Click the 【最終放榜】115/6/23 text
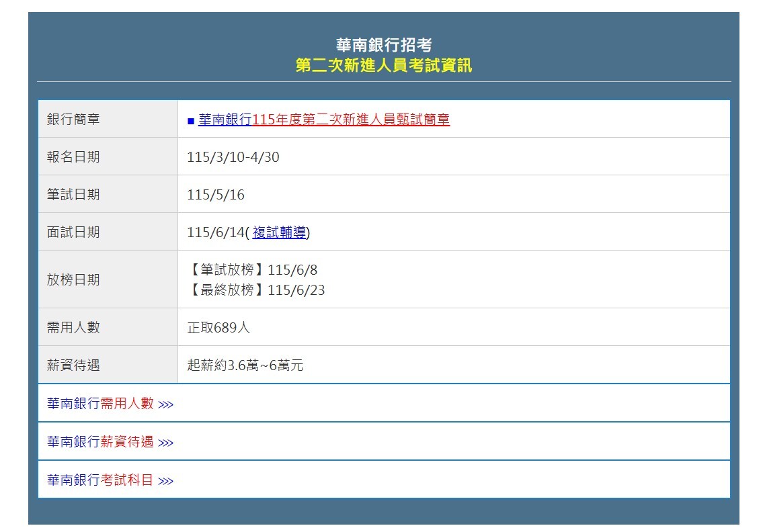763x532 pixels. pos(255,290)
